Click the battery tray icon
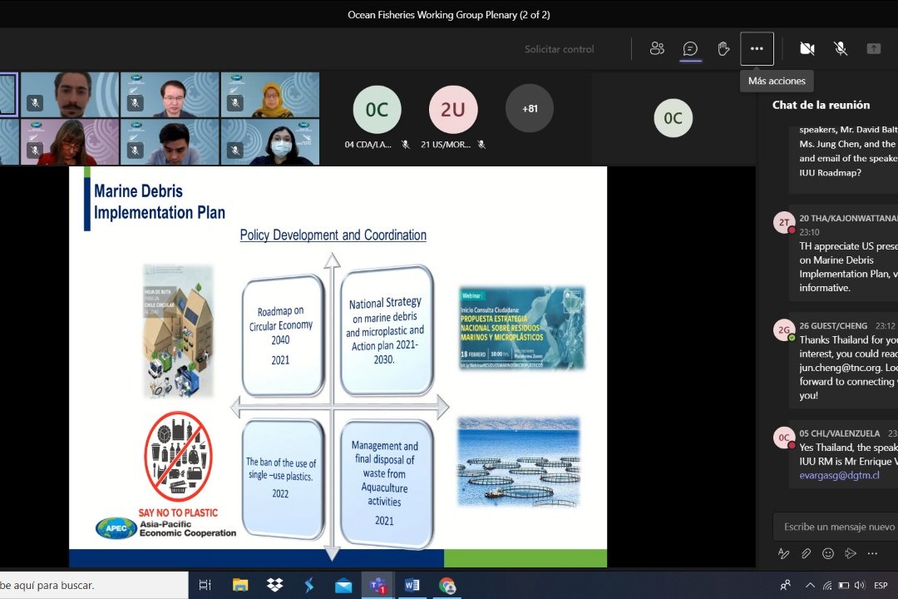 click(844, 585)
